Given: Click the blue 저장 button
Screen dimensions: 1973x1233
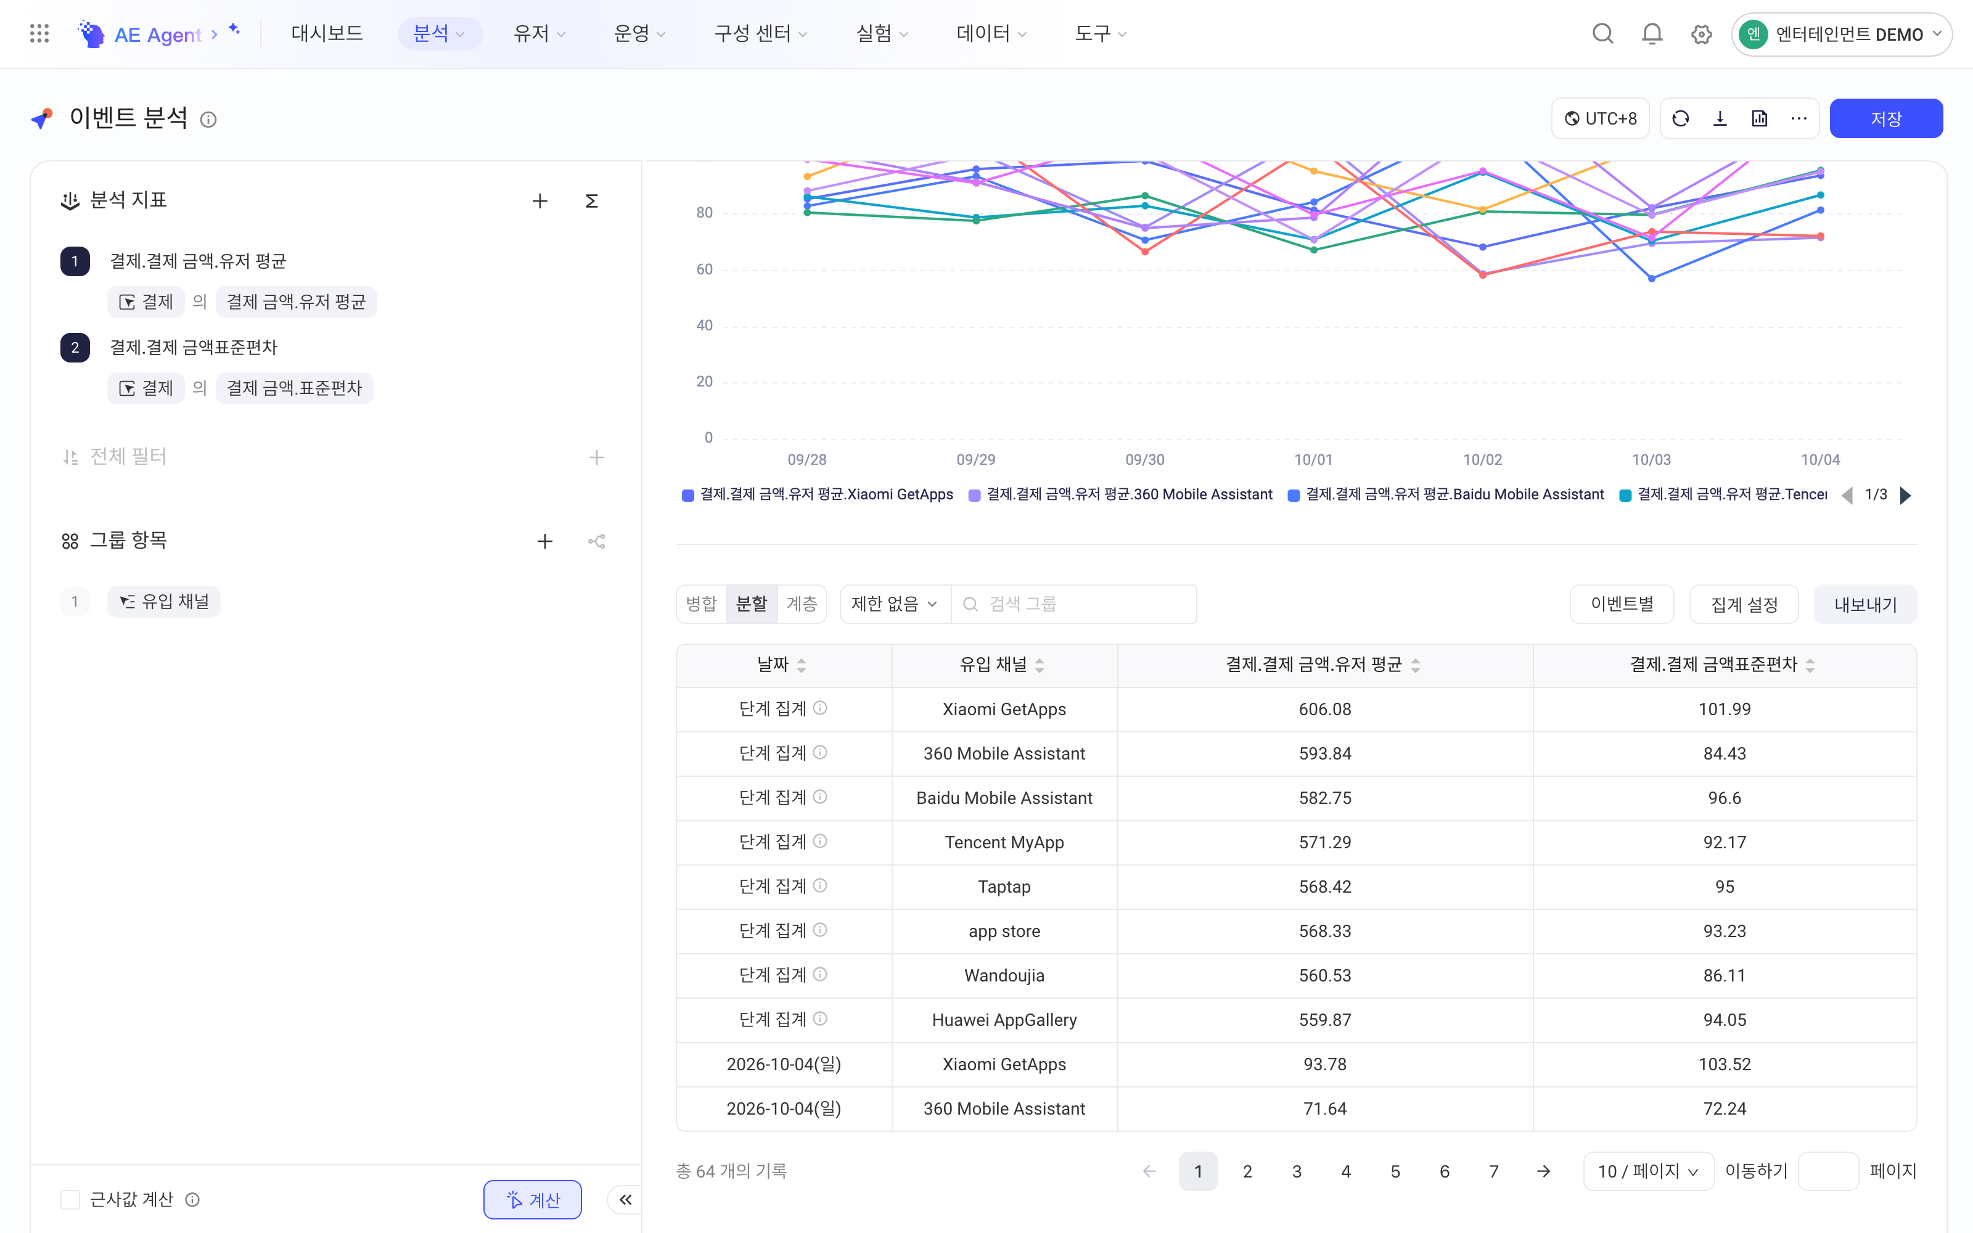Looking at the screenshot, I should [1886, 118].
